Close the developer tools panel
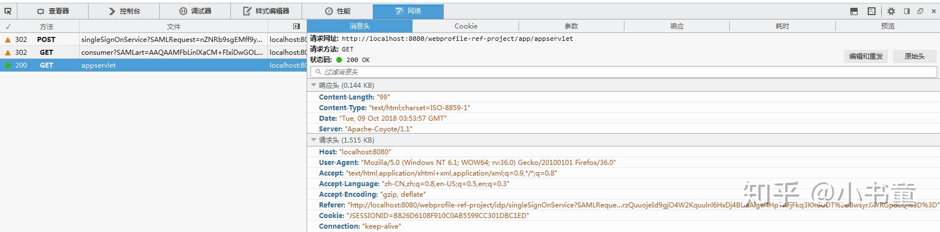Screen dimensions: 940x232 (933, 11)
